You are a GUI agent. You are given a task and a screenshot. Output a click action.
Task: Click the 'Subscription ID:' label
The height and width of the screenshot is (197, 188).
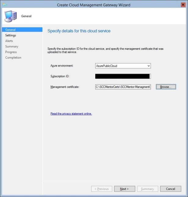coord(60,76)
